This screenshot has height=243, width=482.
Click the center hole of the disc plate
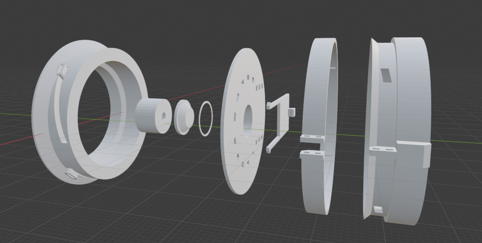[x=247, y=118]
